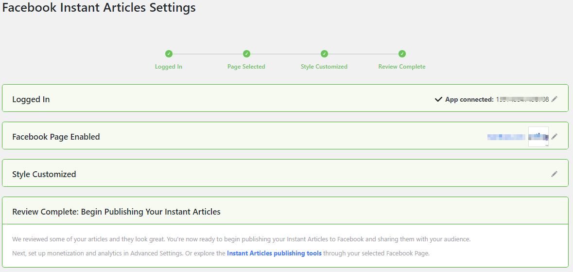
Task: Select the Style Customized step label
Action: point(324,67)
